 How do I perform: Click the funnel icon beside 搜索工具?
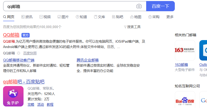click(x=125, y=27)
